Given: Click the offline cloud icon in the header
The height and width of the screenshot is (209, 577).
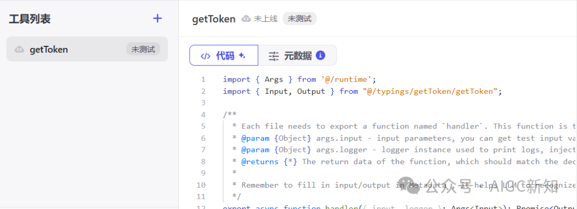Looking at the screenshot, I should click(246, 19).
